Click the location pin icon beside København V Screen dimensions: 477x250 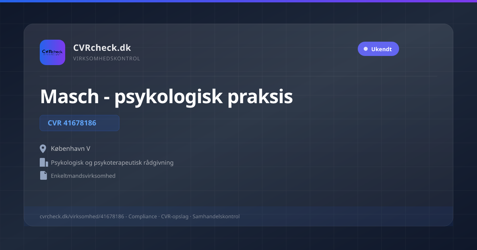coord(43,149)
